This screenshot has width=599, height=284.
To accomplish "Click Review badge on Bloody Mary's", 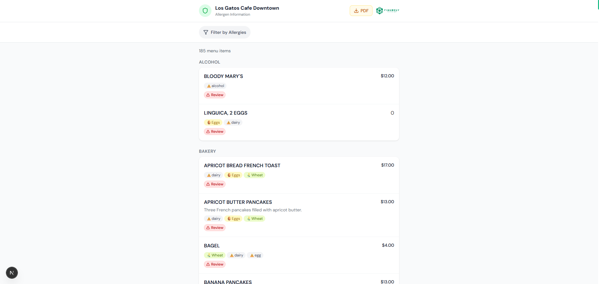I will [x=215, y=95].
